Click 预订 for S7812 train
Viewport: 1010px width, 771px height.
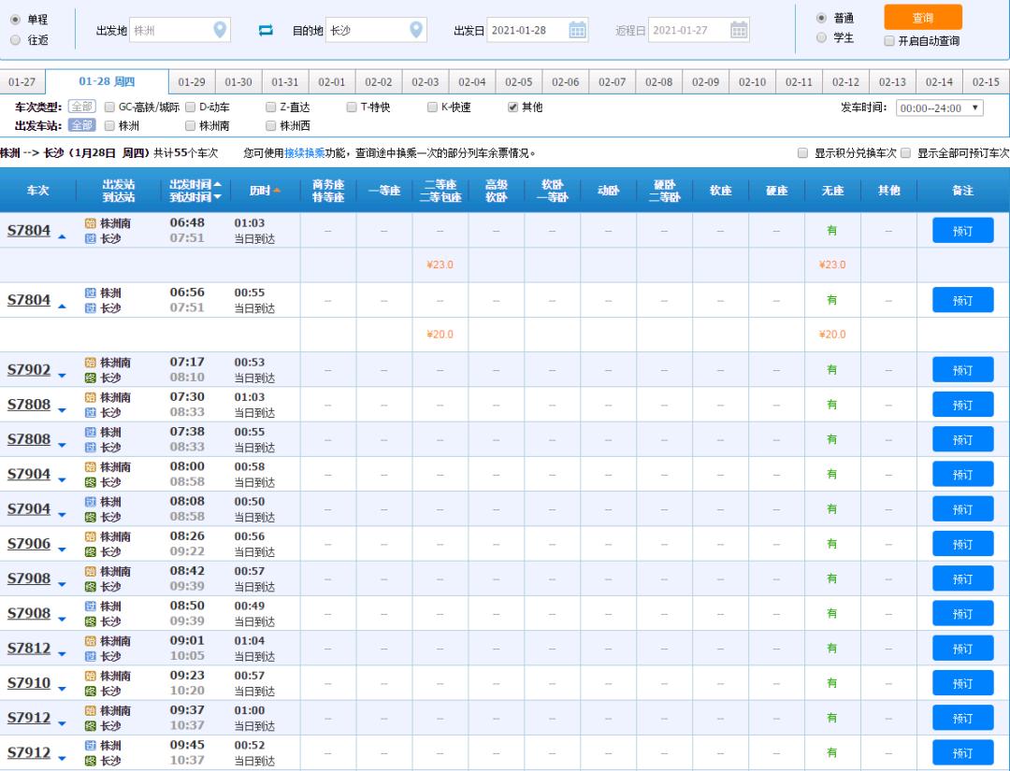(963, 649)
